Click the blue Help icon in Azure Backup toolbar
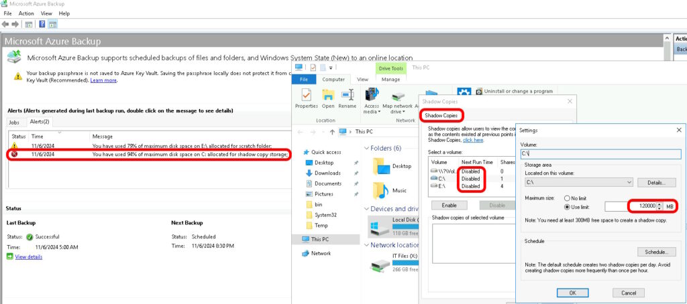 point(42,24)
